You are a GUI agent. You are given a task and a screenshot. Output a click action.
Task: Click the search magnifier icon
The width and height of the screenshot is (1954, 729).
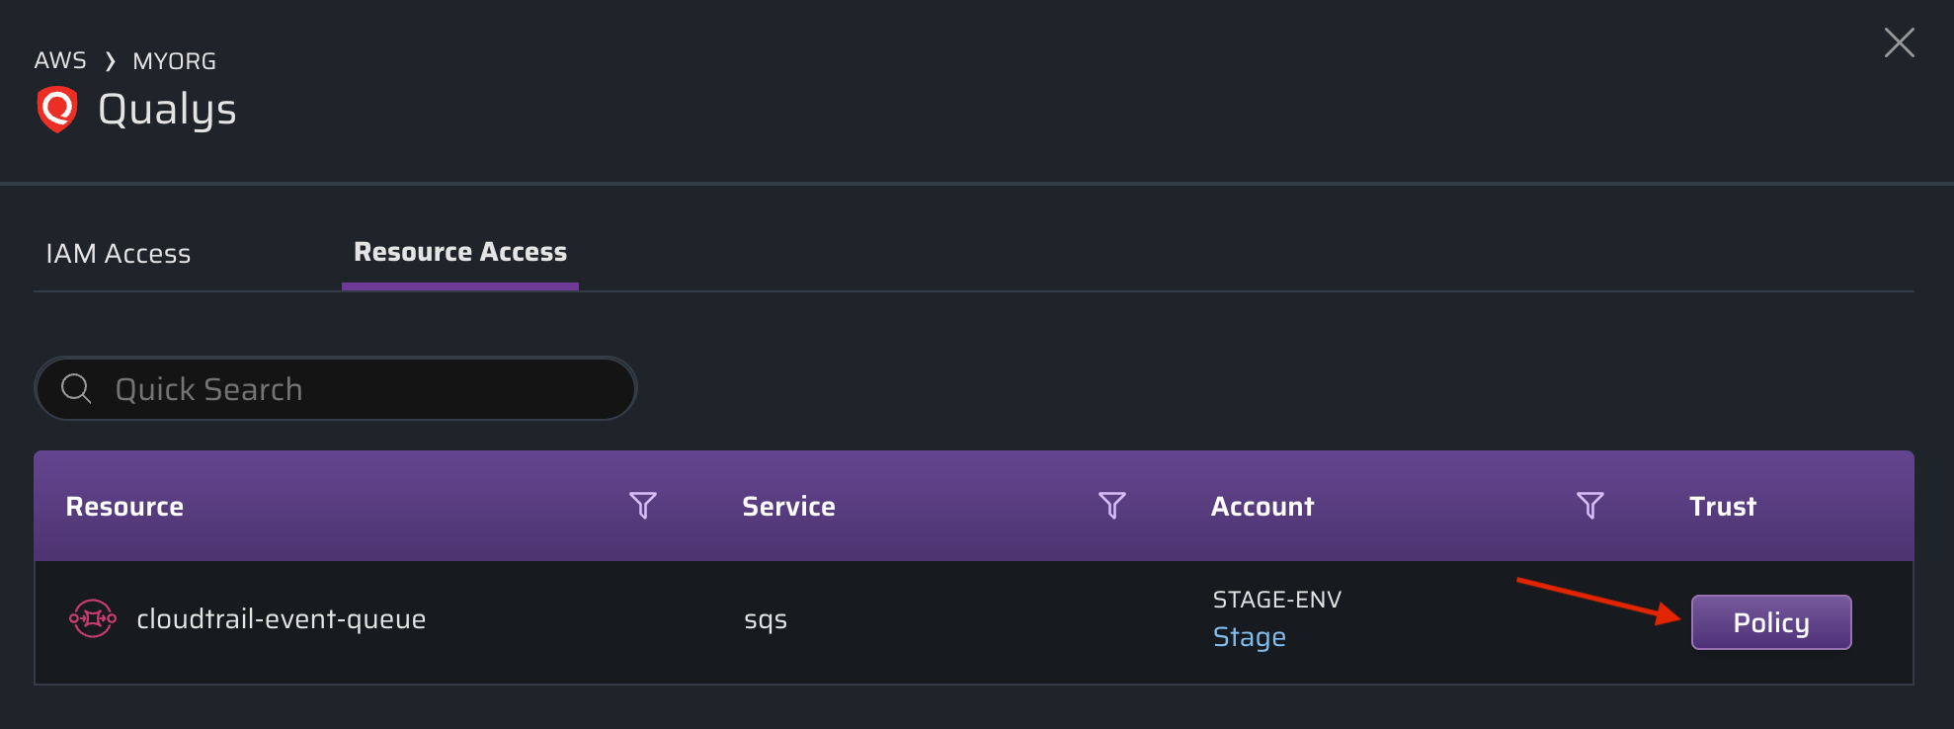tap(76, 388)
